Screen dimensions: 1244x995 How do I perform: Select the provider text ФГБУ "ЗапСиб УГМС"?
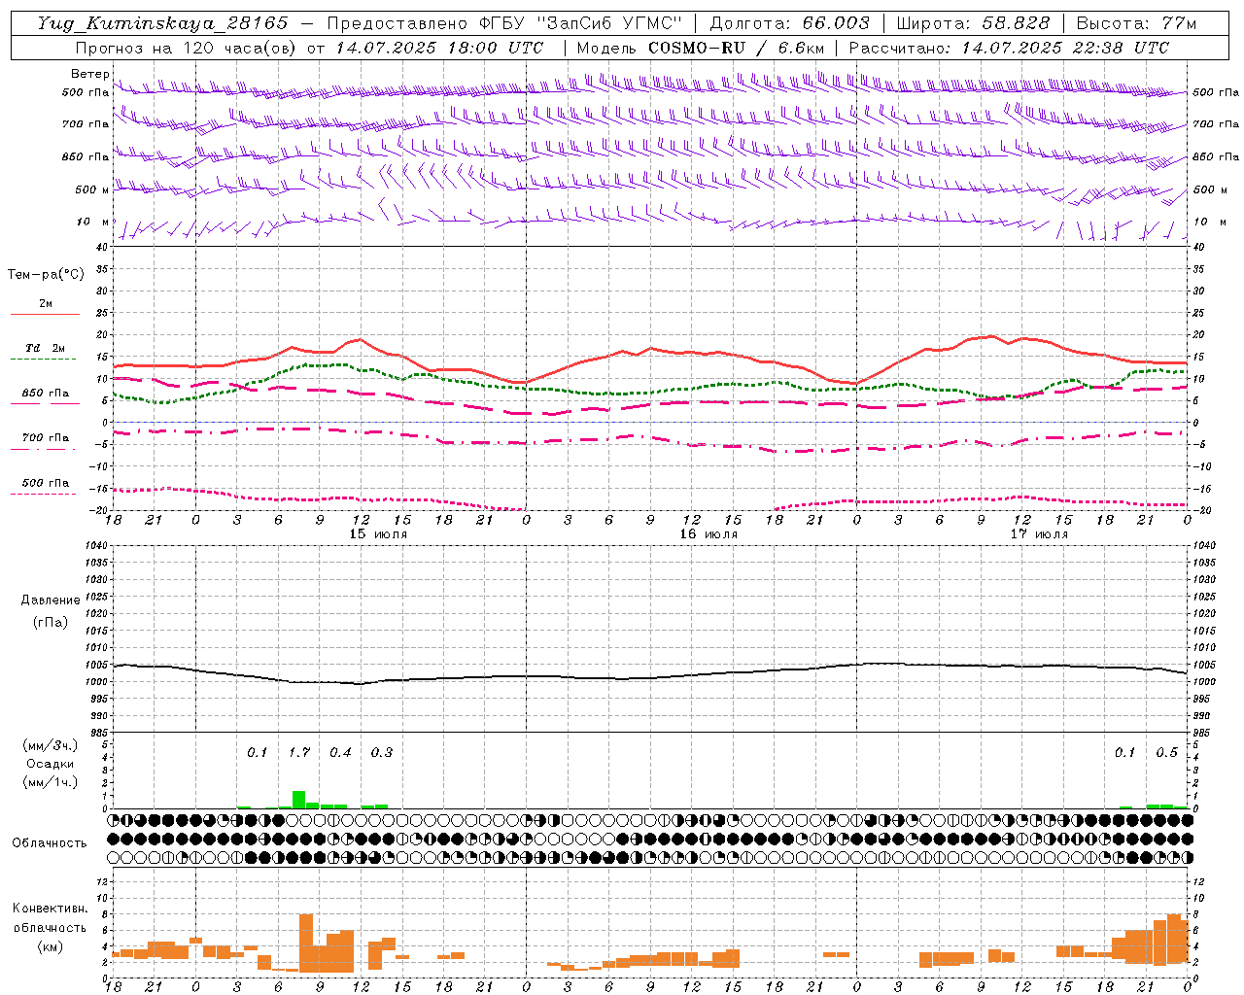(581, 23)
